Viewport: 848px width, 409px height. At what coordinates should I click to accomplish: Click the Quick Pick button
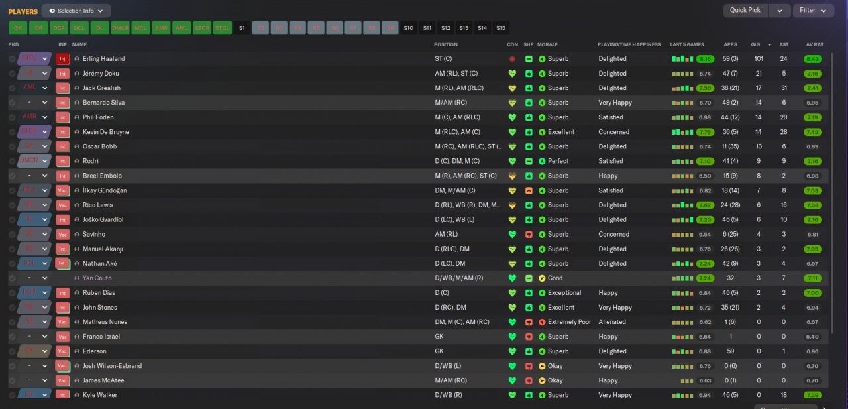(746, 11)
